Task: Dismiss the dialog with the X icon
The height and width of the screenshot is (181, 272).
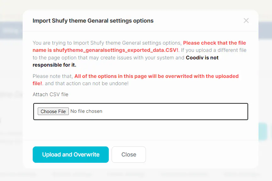Action: click(x=246, y=21)
